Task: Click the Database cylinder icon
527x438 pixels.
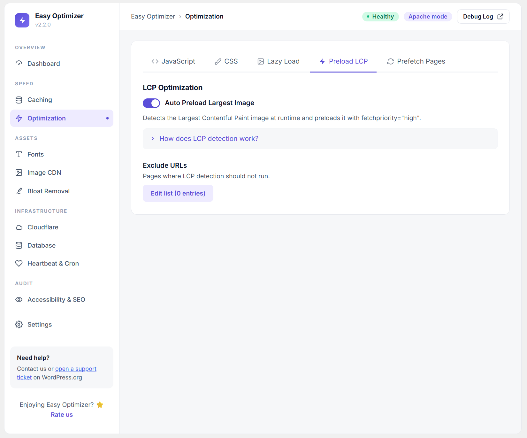Action: click(19, 245)
